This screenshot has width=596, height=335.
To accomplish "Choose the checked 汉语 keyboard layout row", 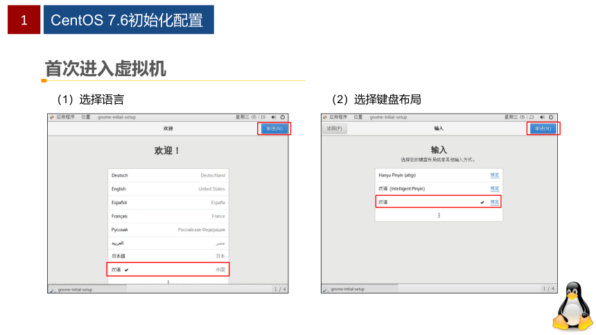I will click(x=439, y=202).
